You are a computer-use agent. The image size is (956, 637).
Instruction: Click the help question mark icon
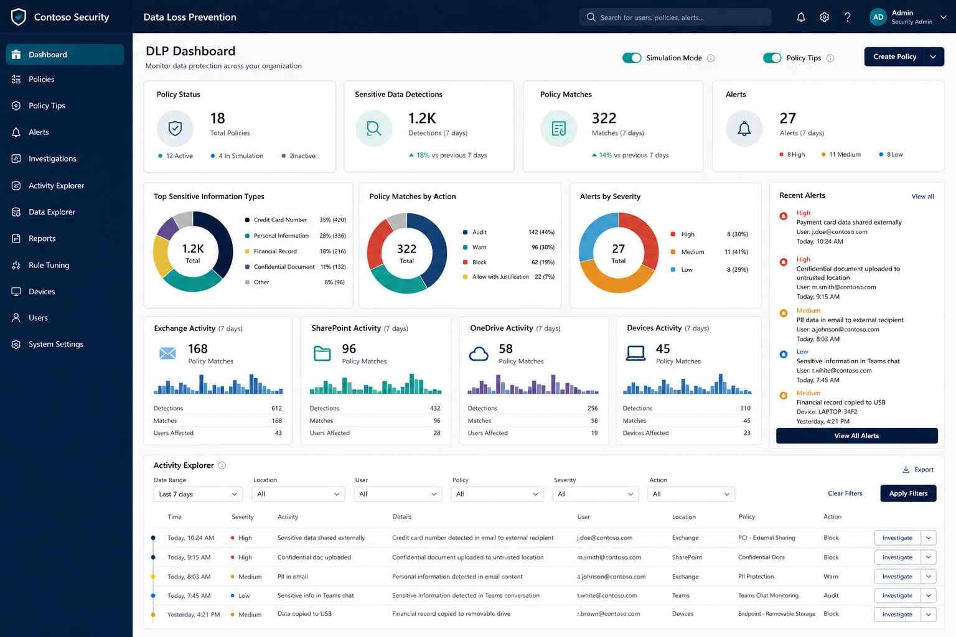pos(847,17)
